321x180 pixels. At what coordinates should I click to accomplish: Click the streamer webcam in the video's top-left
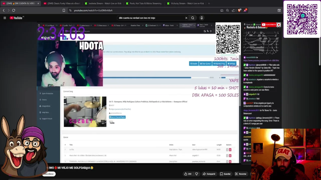click(x=70, y=64)
